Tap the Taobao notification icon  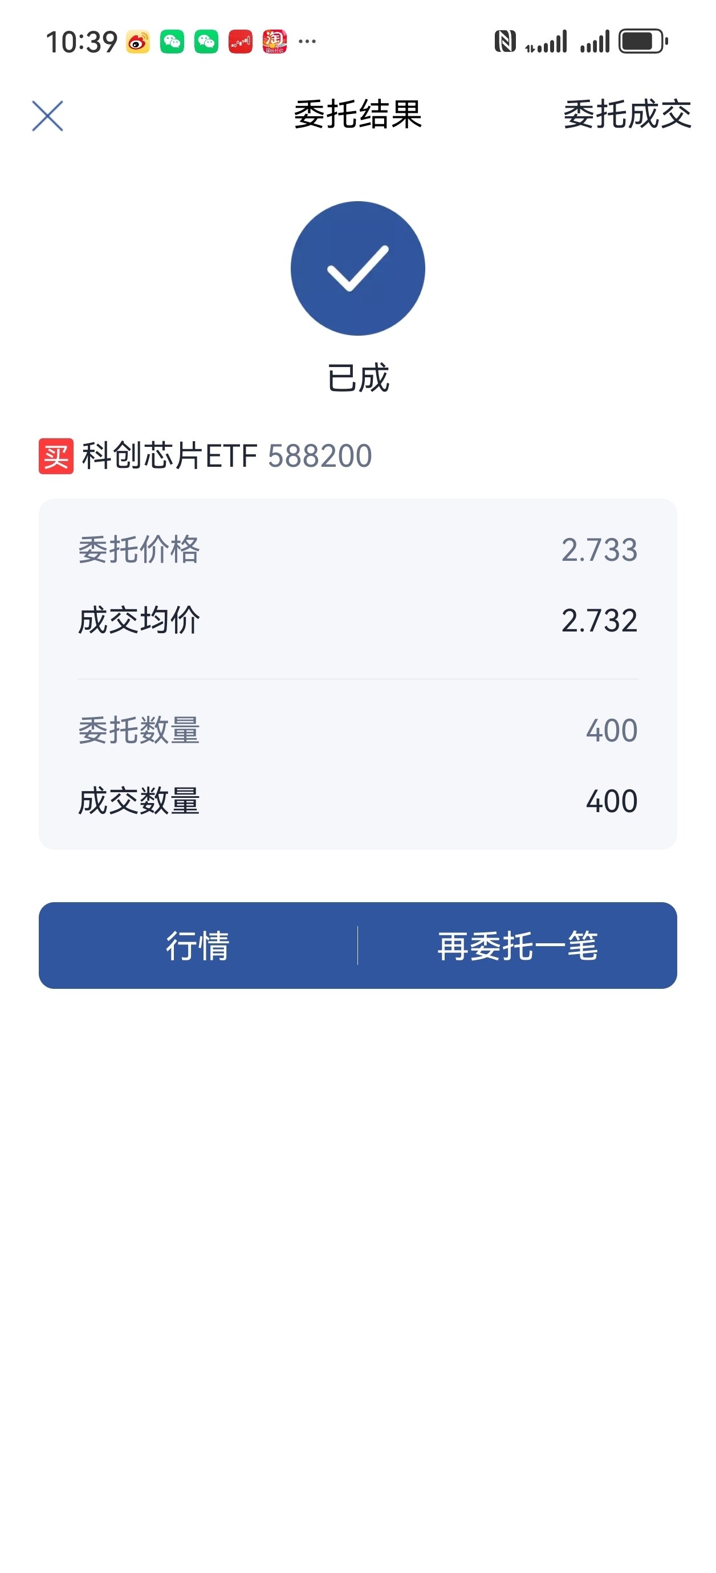coord(275,42)
